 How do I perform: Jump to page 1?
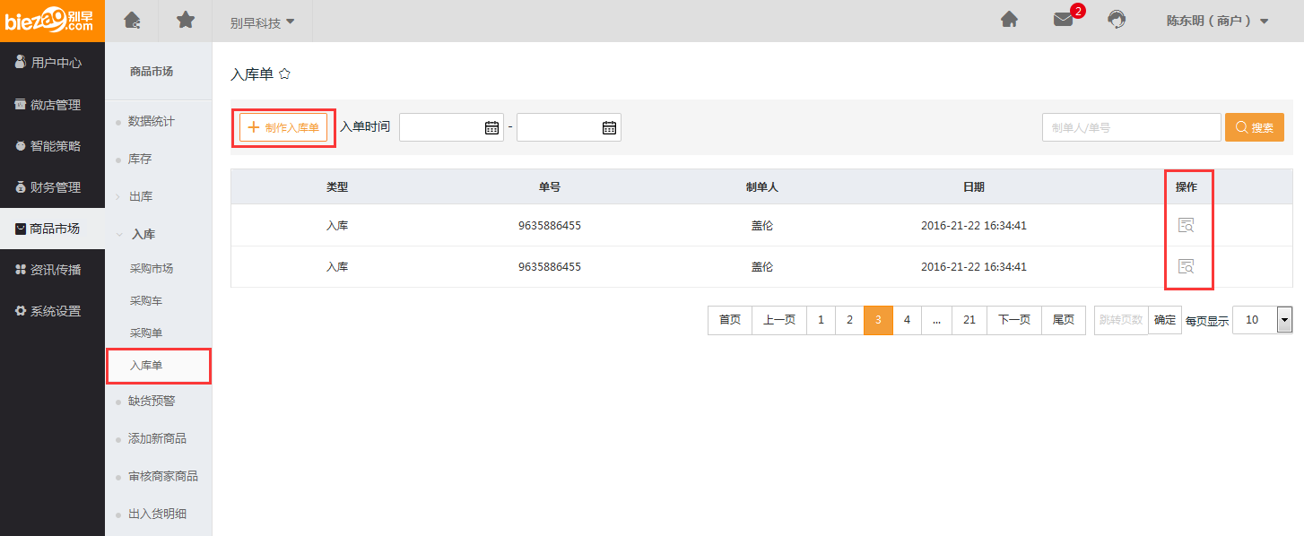click(821, 320)
